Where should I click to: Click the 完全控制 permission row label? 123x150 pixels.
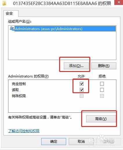19,84
